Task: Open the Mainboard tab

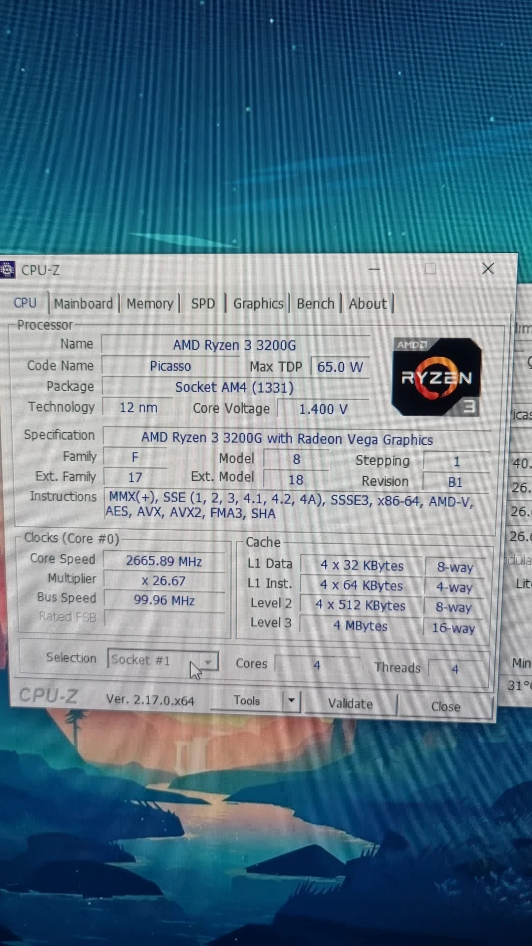Action: click(84, 304)
